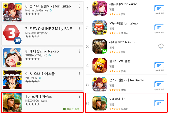Image resolution: width=169 pixels, height=114 pixels.
Task: Tap 받기 button for 모두의마블 for Kakao
Action: [159, 27]
